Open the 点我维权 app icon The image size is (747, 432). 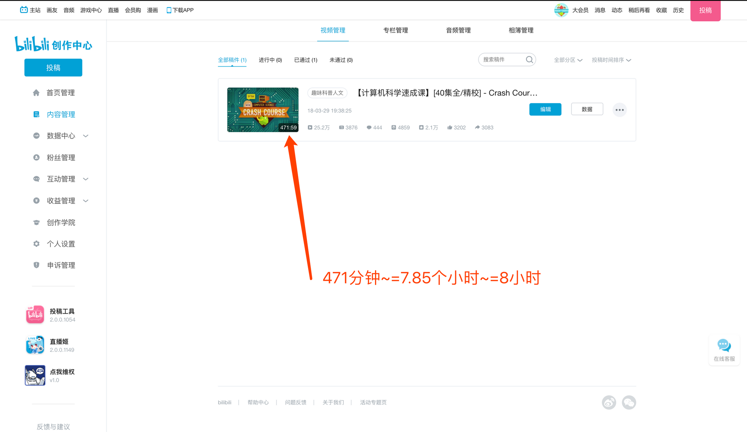pyautogui.click(x=35, y=375)
